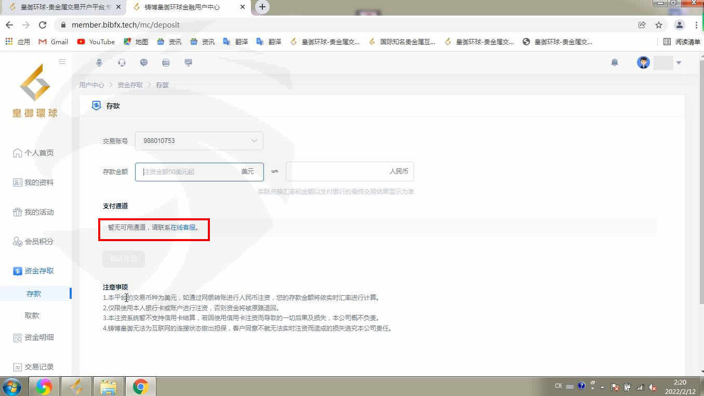The width and height of the screenshot is (704, 396).
Task: Open 国际知名贵金属互... bookmark
Action: click(402, 42)
